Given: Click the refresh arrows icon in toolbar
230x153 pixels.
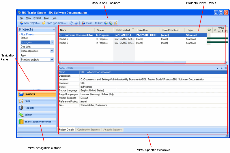Looking at the screenshot, I should [x=71, y=23].
